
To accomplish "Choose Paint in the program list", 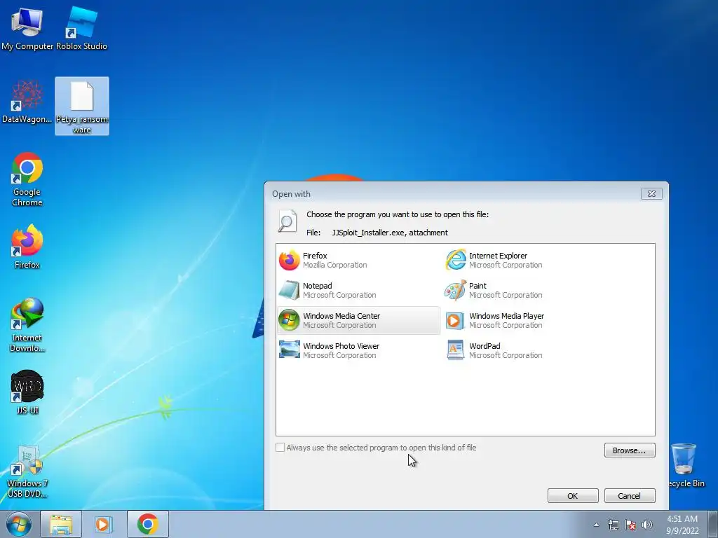I will coord(524,291).
